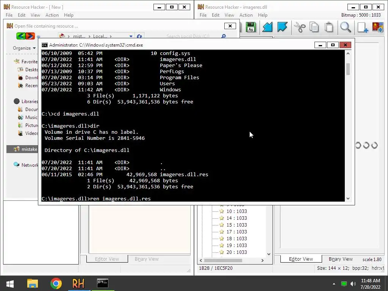Viewport: 388px width, 291px height.
Task: Open File menu in imageres.dll window
Action: 203,15
